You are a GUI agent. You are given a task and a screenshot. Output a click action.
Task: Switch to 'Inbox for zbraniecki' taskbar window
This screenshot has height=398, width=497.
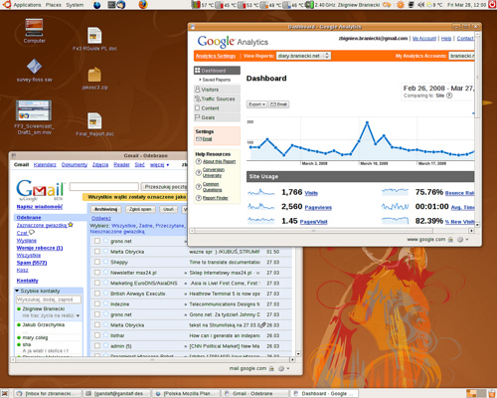[47, 393]
